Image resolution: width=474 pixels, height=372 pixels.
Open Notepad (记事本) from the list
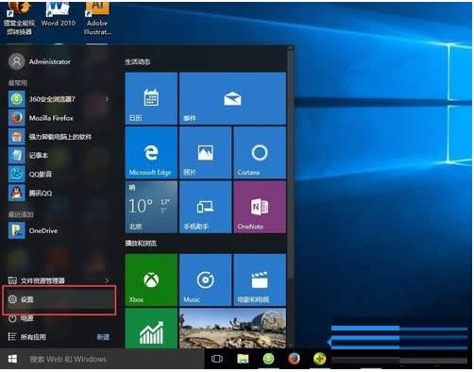[59, 156]
